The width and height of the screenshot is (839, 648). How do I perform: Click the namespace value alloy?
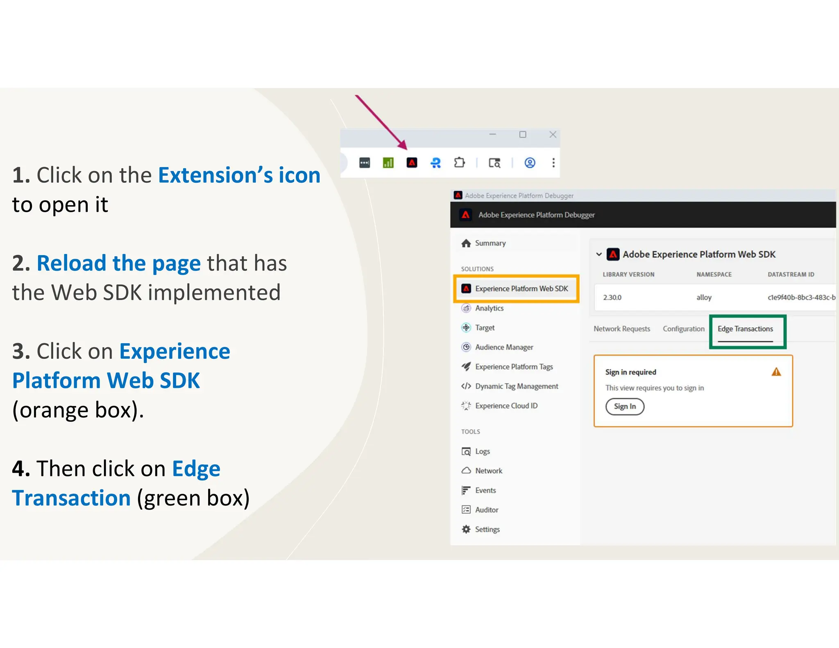coord(704,297)
